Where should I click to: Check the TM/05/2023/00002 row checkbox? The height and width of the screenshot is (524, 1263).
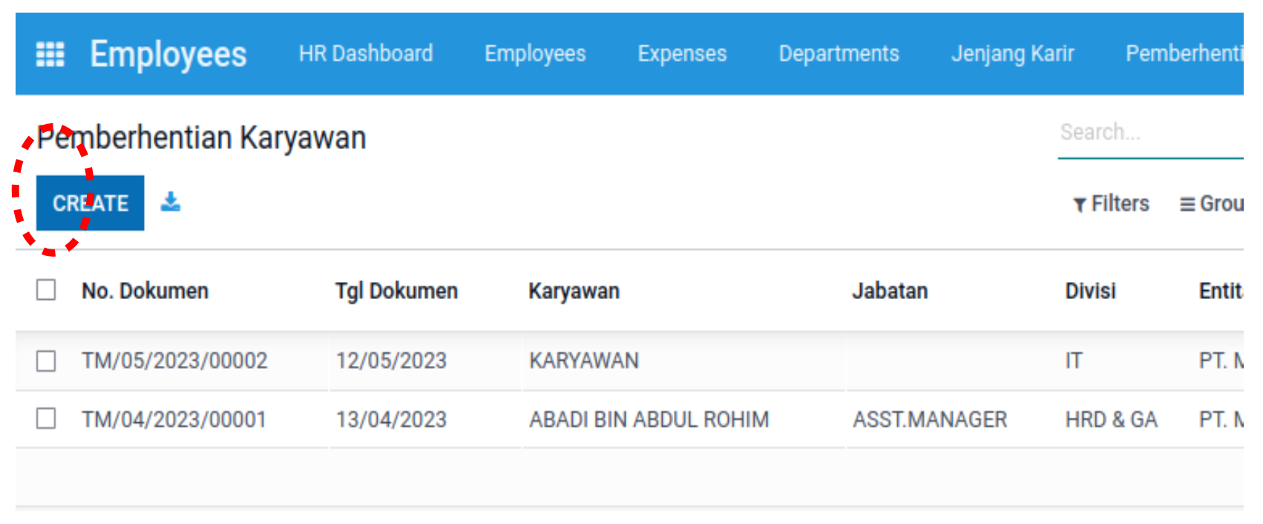(x=46, y=361)
